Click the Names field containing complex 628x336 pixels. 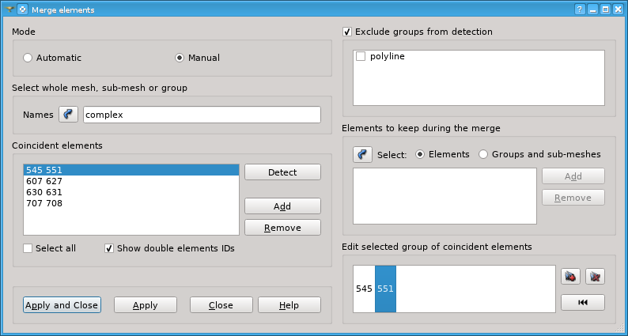tap(202, 115)
